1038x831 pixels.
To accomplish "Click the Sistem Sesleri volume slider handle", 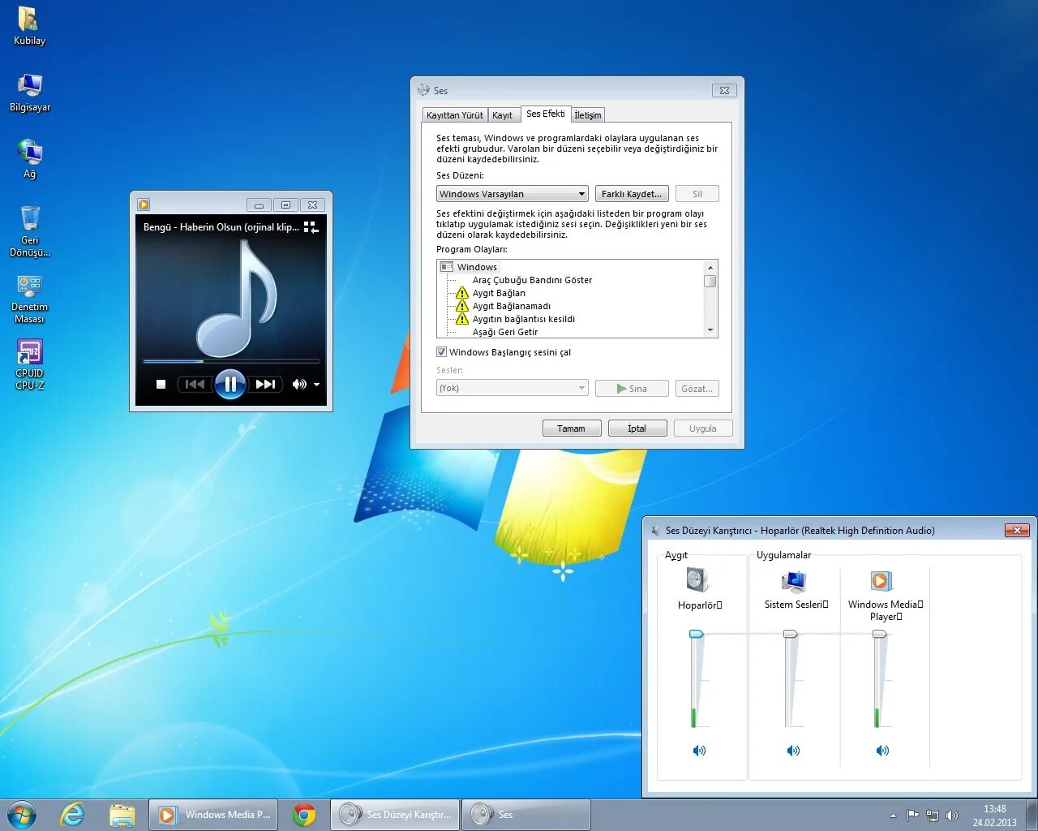I will click(791, 635).
